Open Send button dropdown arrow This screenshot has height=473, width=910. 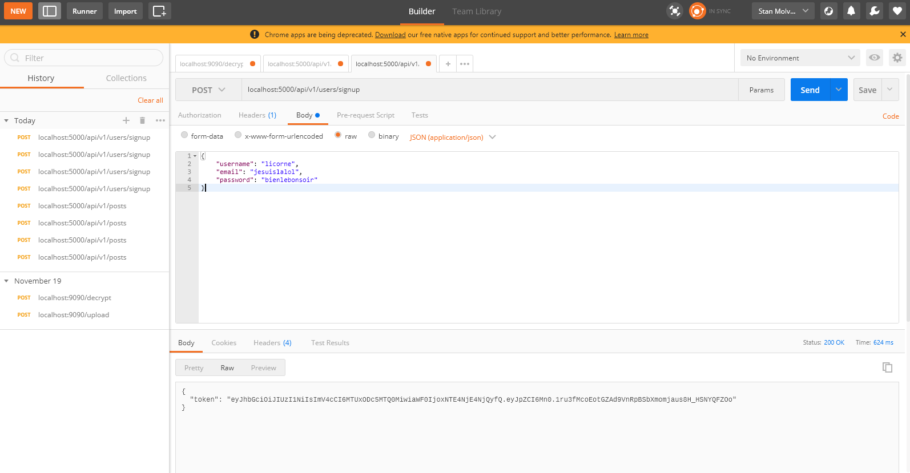coord(839,90)
